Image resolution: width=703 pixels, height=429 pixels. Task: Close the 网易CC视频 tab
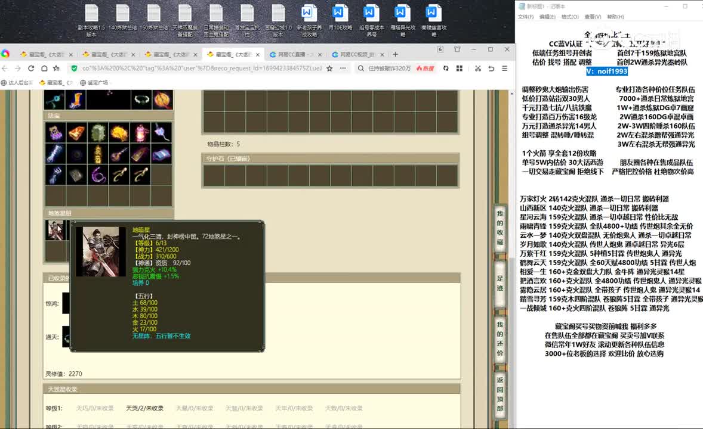[382, 55]
